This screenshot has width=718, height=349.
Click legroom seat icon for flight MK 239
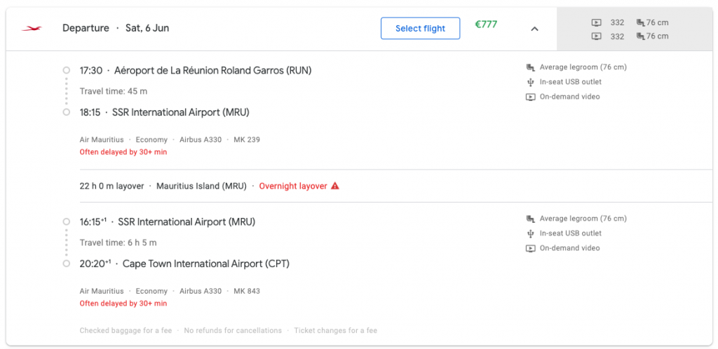click(x=531, y=67)
